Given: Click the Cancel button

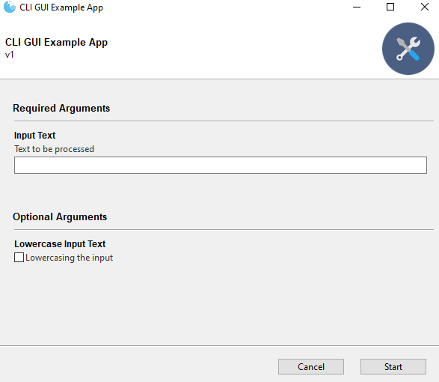Looking at the screenshot, I should (x=311, y=366).
